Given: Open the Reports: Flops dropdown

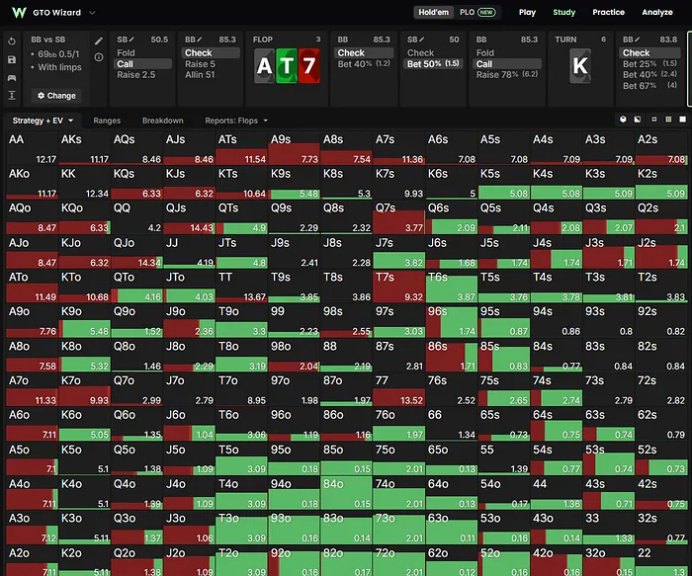Looking at the screenshot, I should [236, 121].
